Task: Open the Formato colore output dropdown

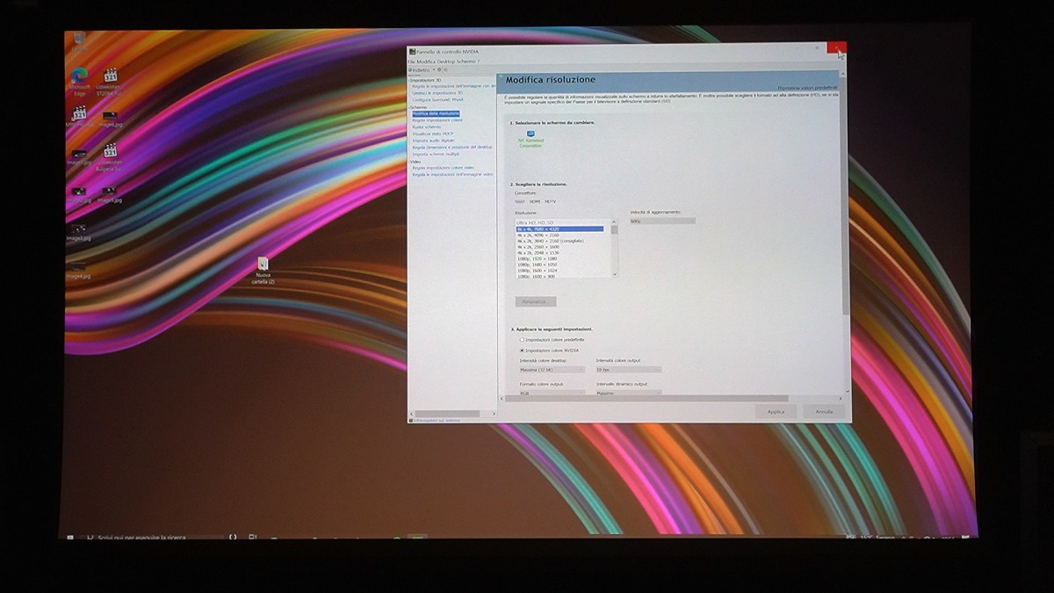Action: click(x=552, y=394)
